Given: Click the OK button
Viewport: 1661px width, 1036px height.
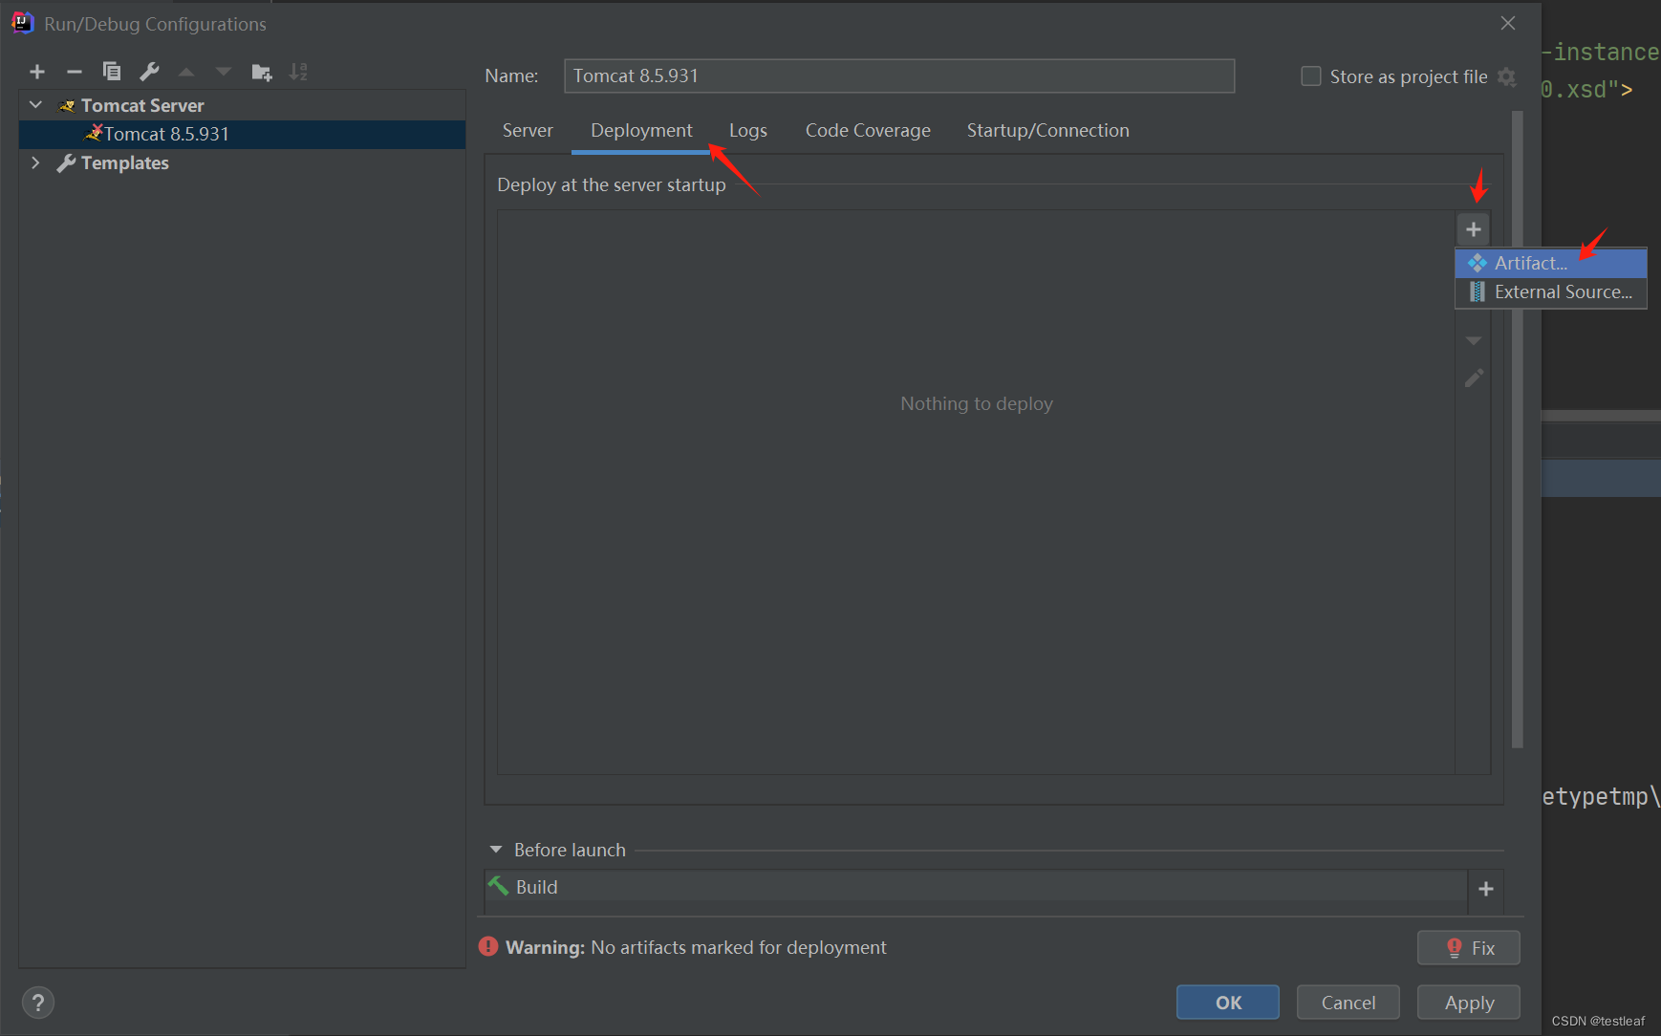Looking at the screenshot, I should 1228,1003.
